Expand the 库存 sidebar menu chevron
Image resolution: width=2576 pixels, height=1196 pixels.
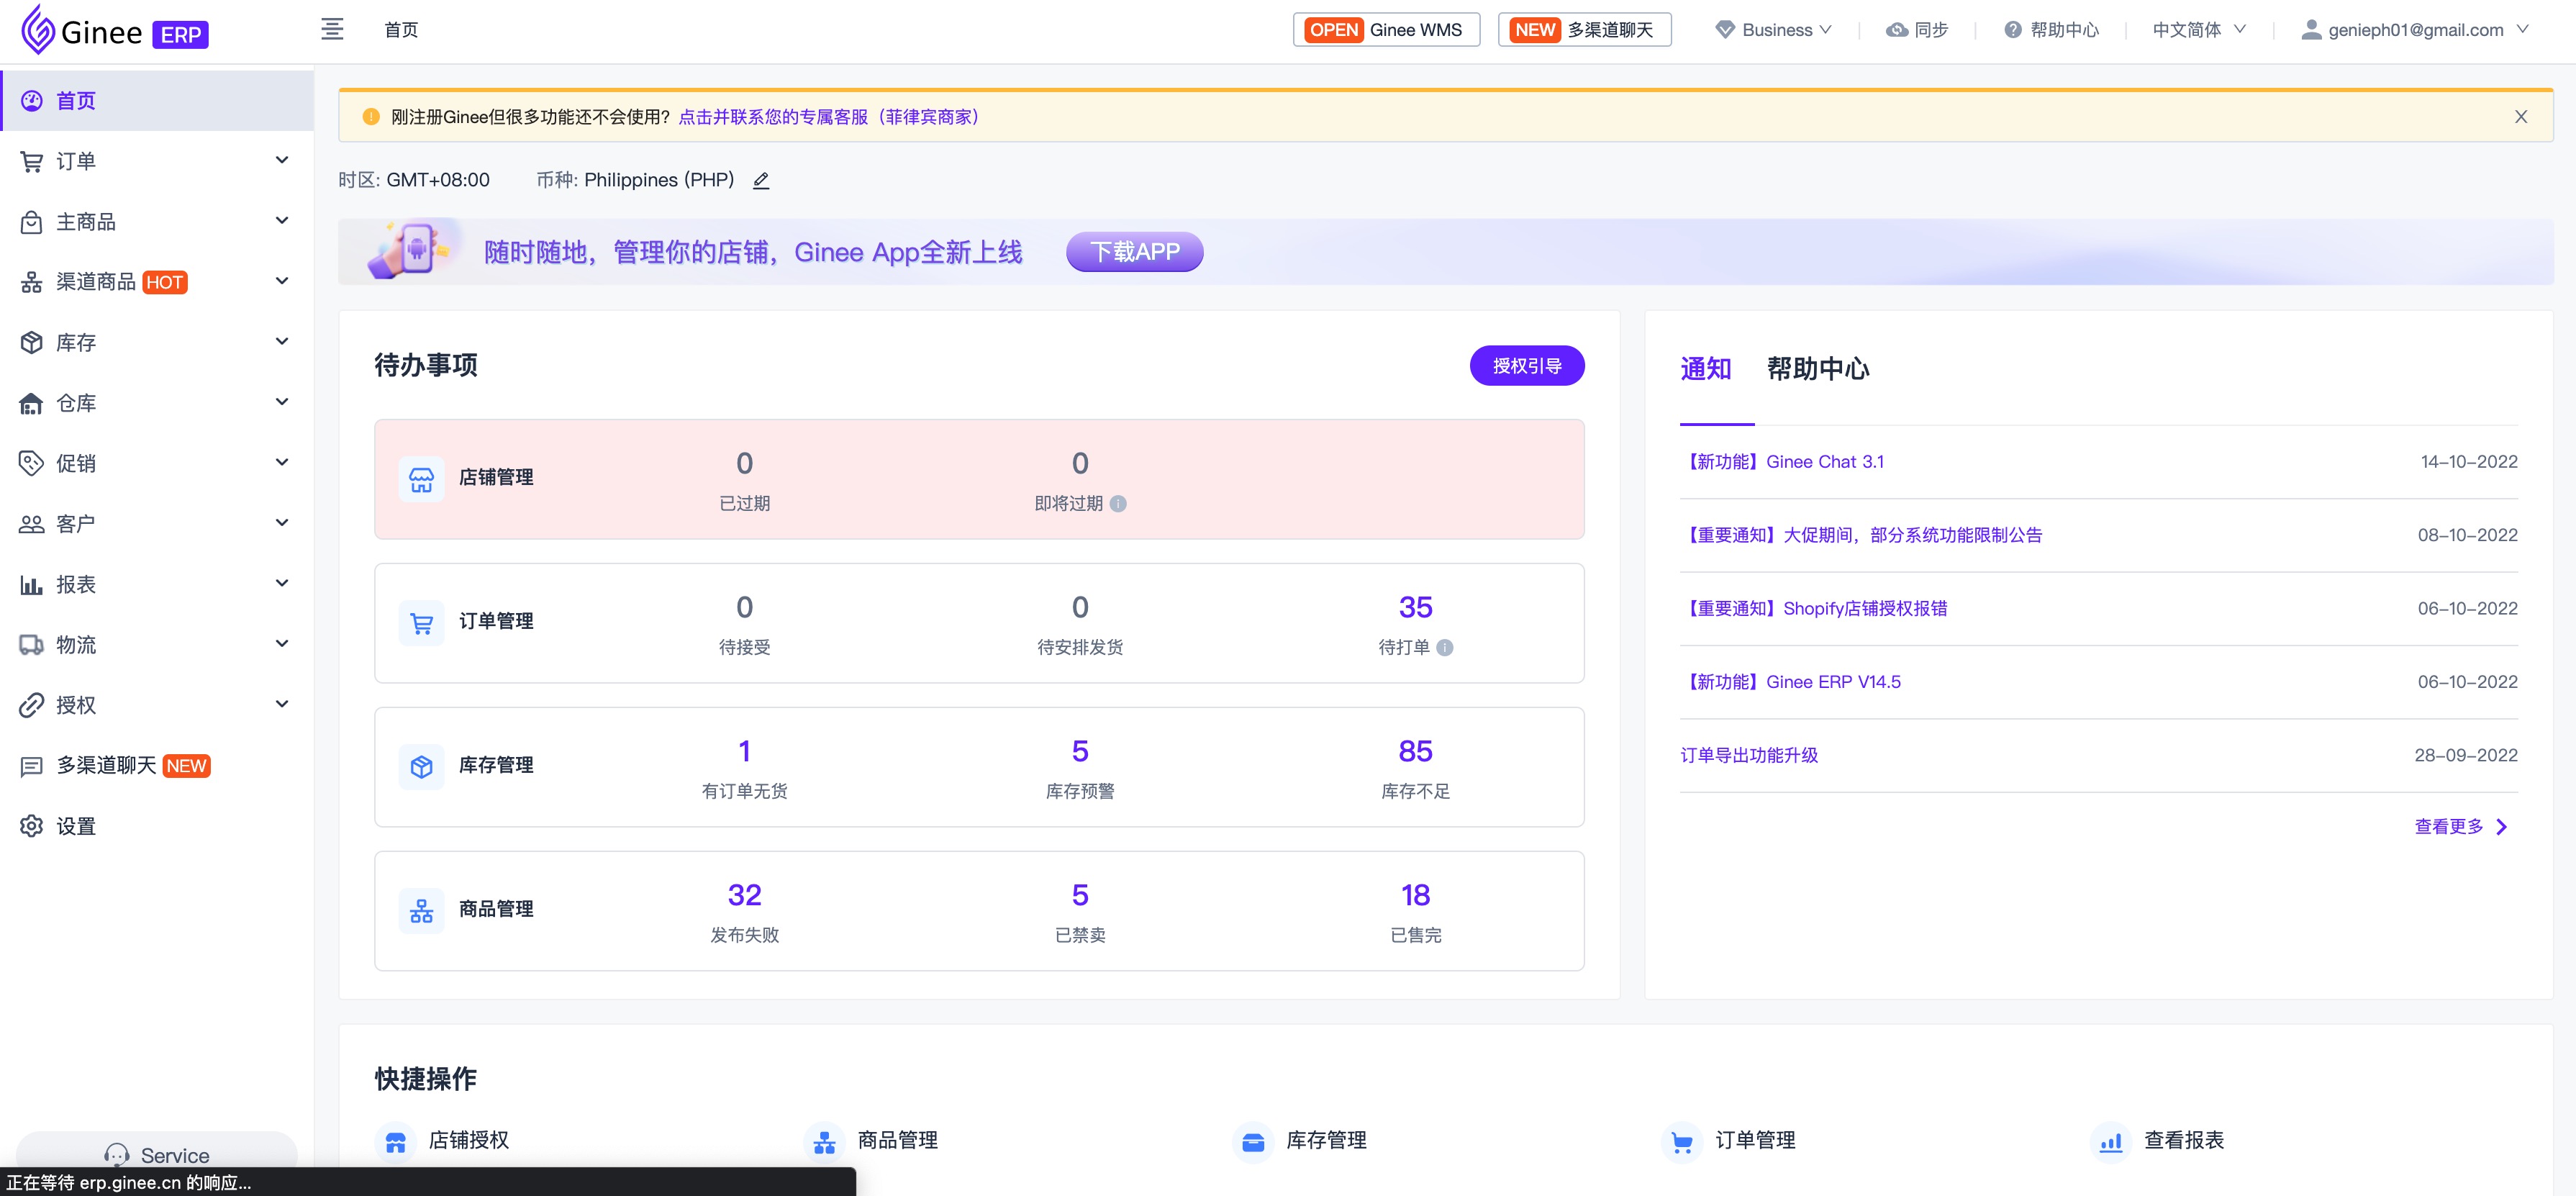pyautogui.click(x=282, y=342)
